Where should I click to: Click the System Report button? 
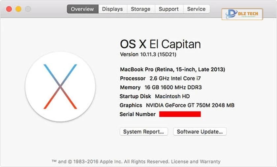143,131
